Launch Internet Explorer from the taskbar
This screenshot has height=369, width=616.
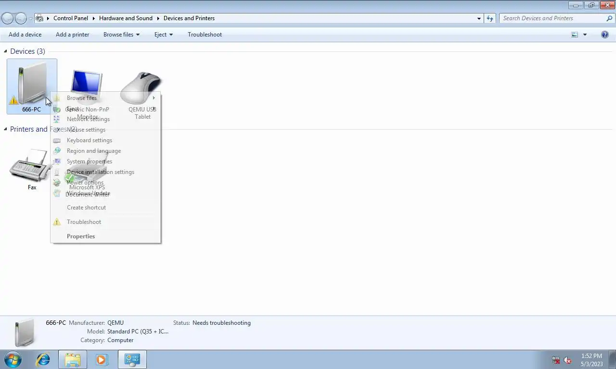click(x=43, y=359)
